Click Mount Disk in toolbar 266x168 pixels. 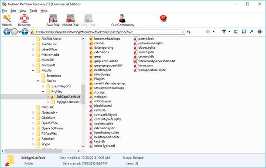(x=70, y=20)
